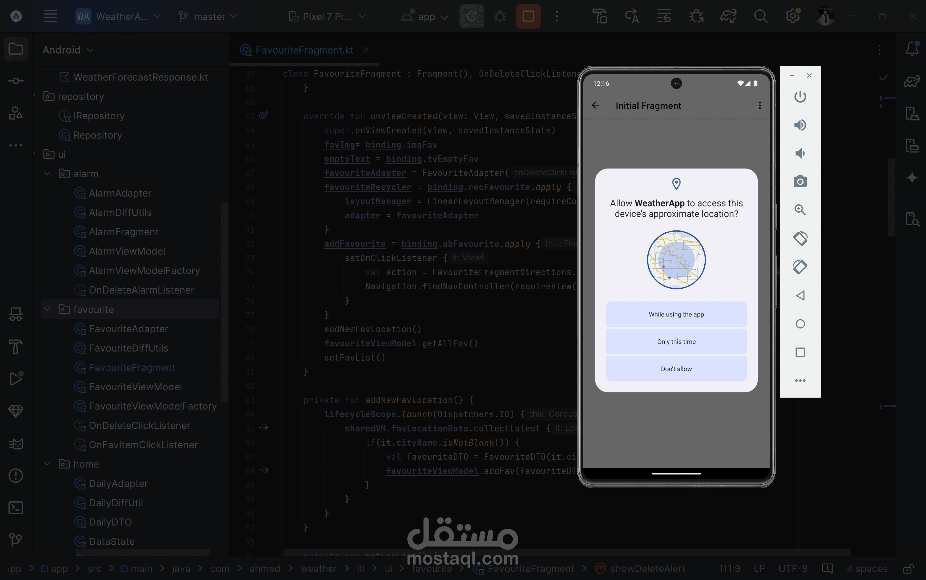Click the Stop app red button
This screenshot has height=580, width=926.
pyautogui.click(x=528, y=16)
